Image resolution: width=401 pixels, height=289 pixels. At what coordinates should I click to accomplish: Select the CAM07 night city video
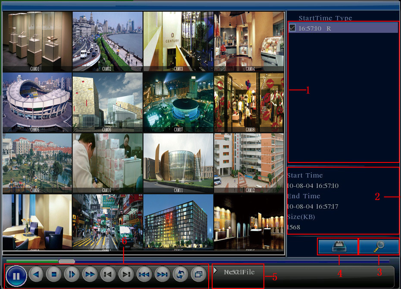pyautogui.click(x=178, y=102)
